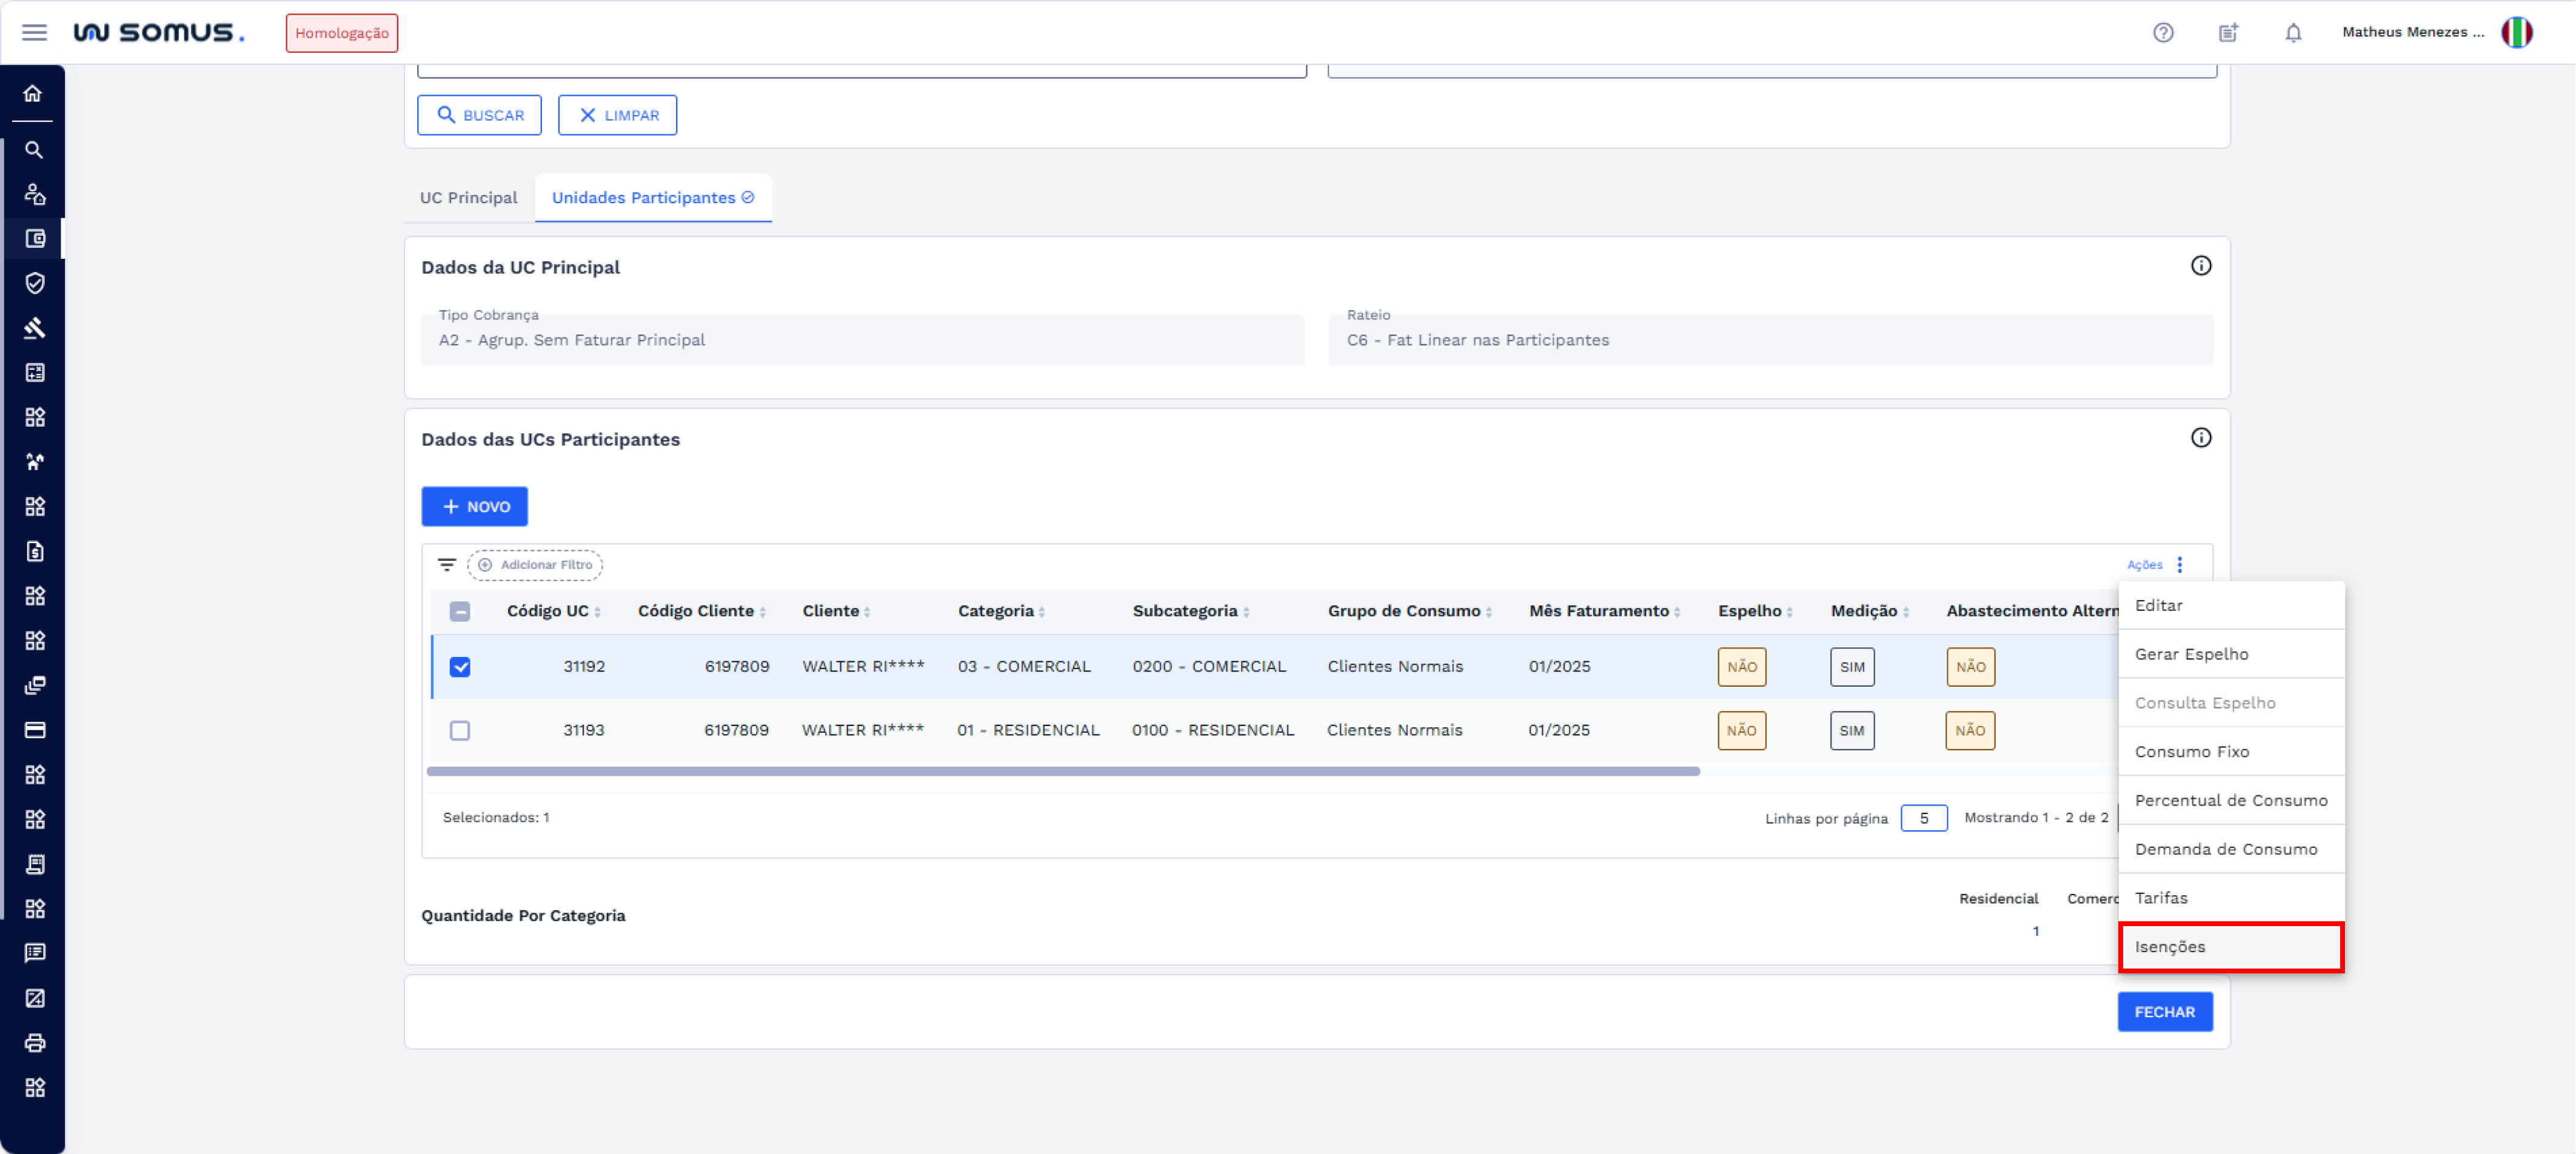Uncheck the row for UC 31192
Viewport: 2576px width, 1154px height.
click(x=460, y=667)
